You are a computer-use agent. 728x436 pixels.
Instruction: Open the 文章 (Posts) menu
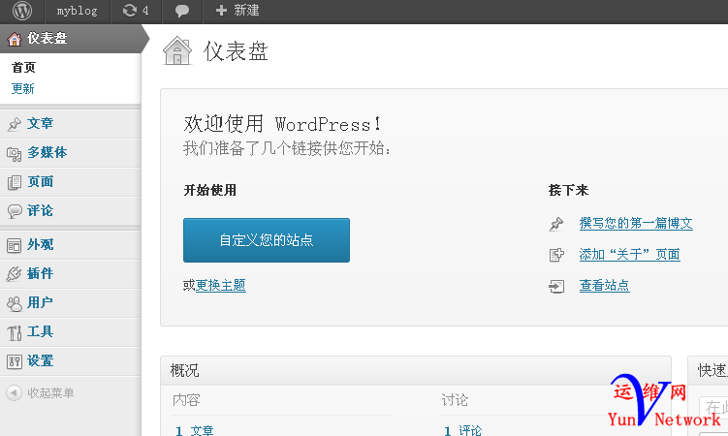click(40, 123)
